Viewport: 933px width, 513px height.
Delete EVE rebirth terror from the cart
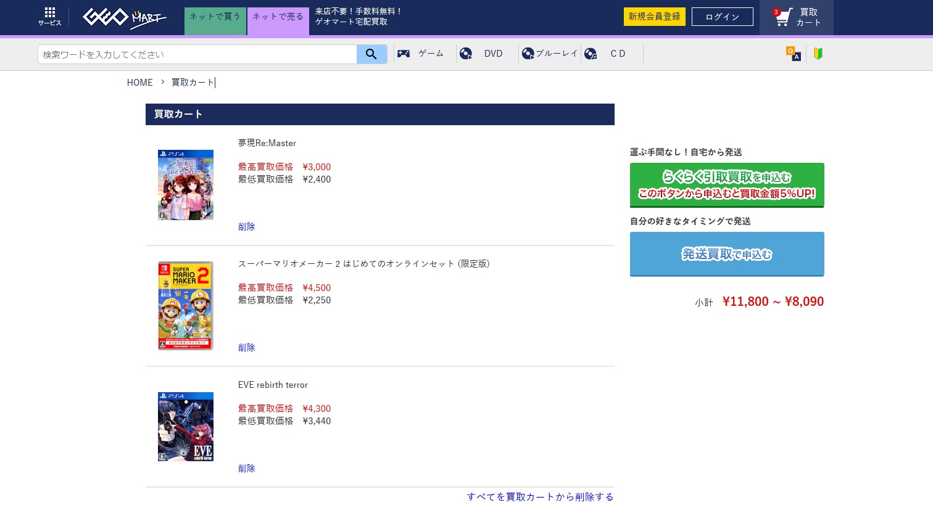tap(247, 469)
